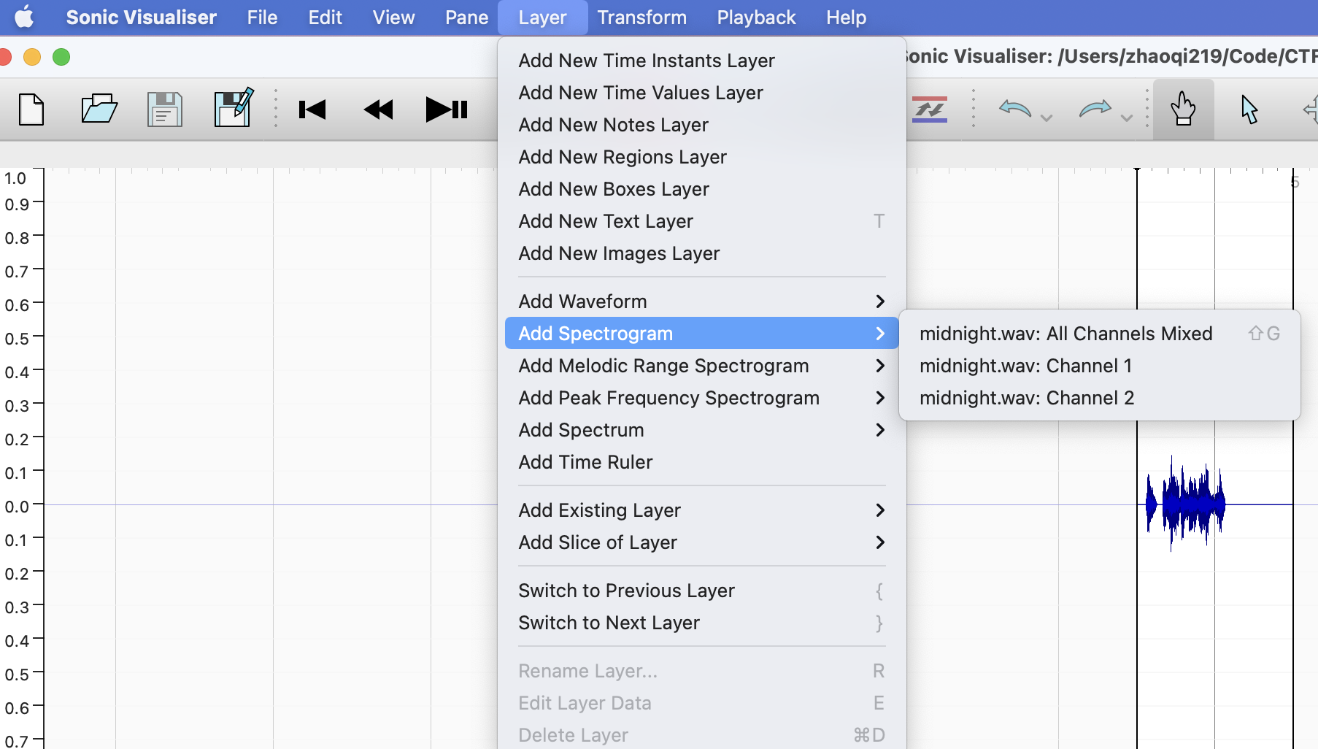Click the Save Session As pencil icon

coord(233,108)
